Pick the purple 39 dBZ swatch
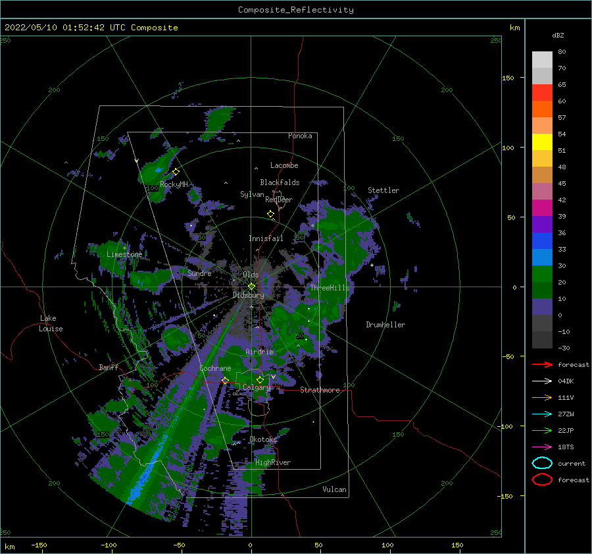 pyautogui.click(x=542, y=224)
